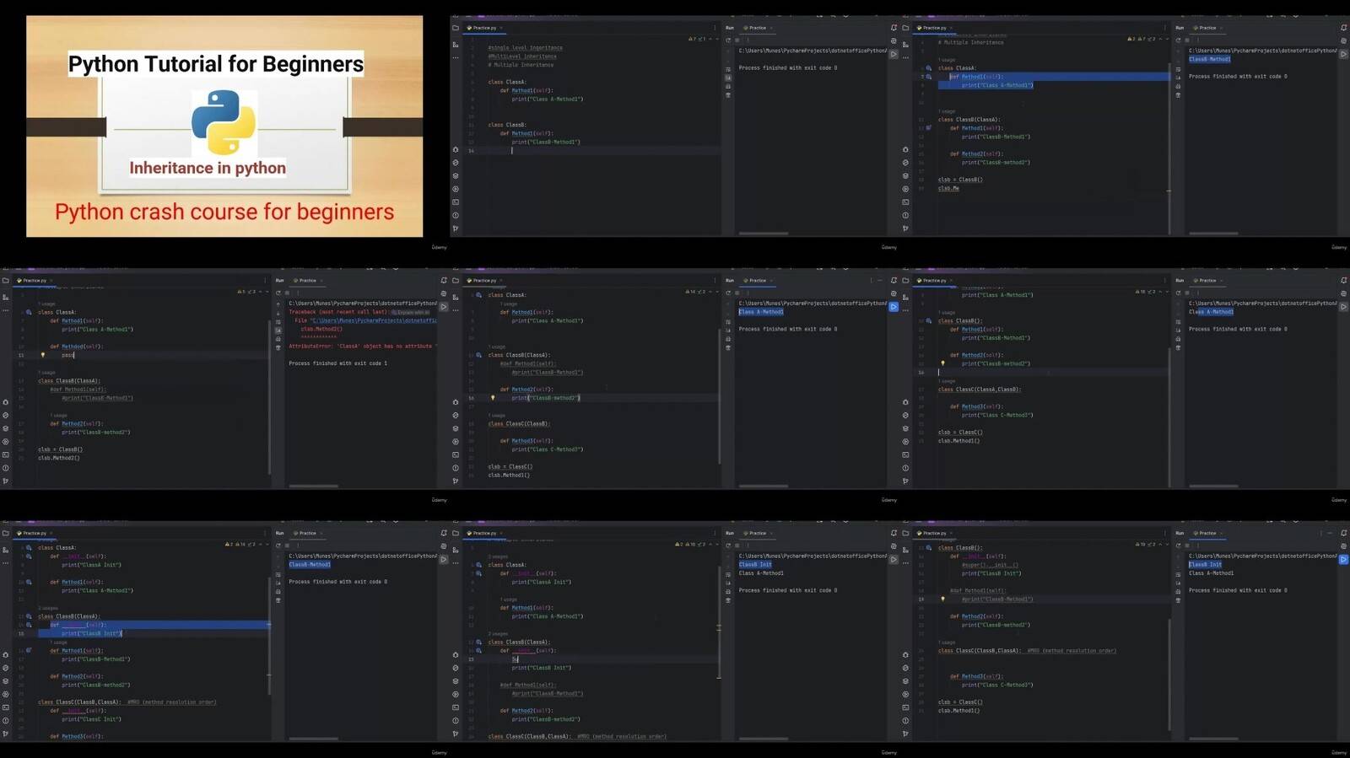Viewport: 1350px width, 758px height.
Task: Click ClassB-Method1 output text in clsb.Me frame
Action: [x=1210, y=59]
